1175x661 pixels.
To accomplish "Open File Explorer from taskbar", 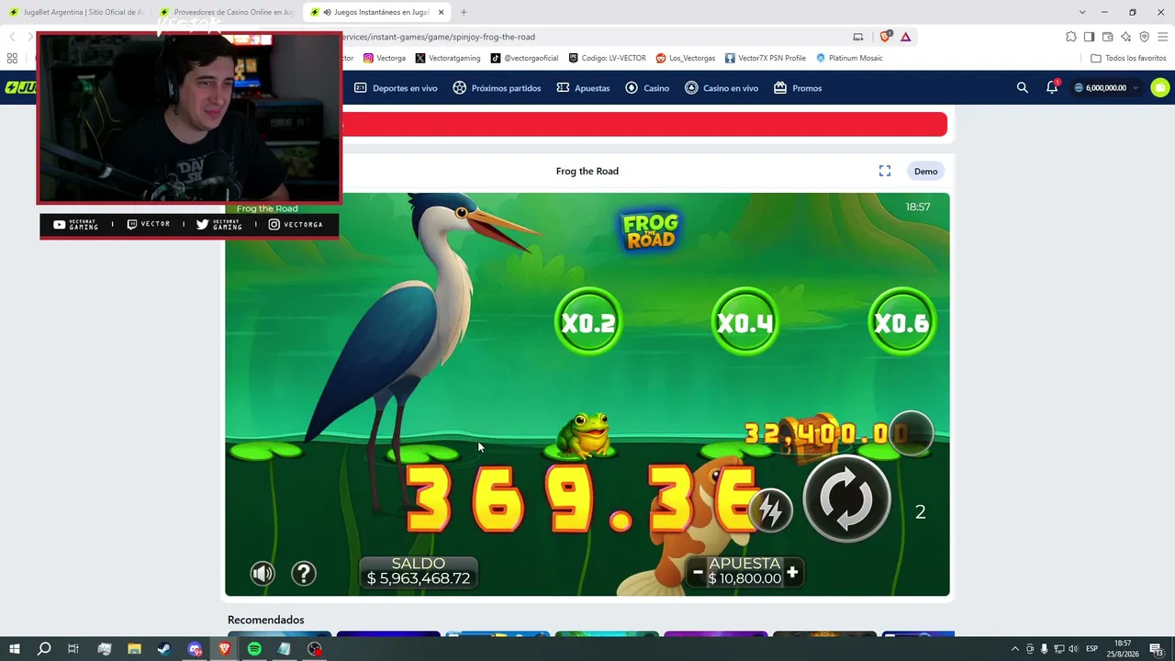I will (134, 649).
